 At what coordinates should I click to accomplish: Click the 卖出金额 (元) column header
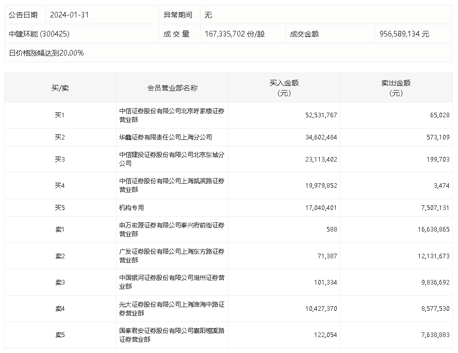pos(396,88)
